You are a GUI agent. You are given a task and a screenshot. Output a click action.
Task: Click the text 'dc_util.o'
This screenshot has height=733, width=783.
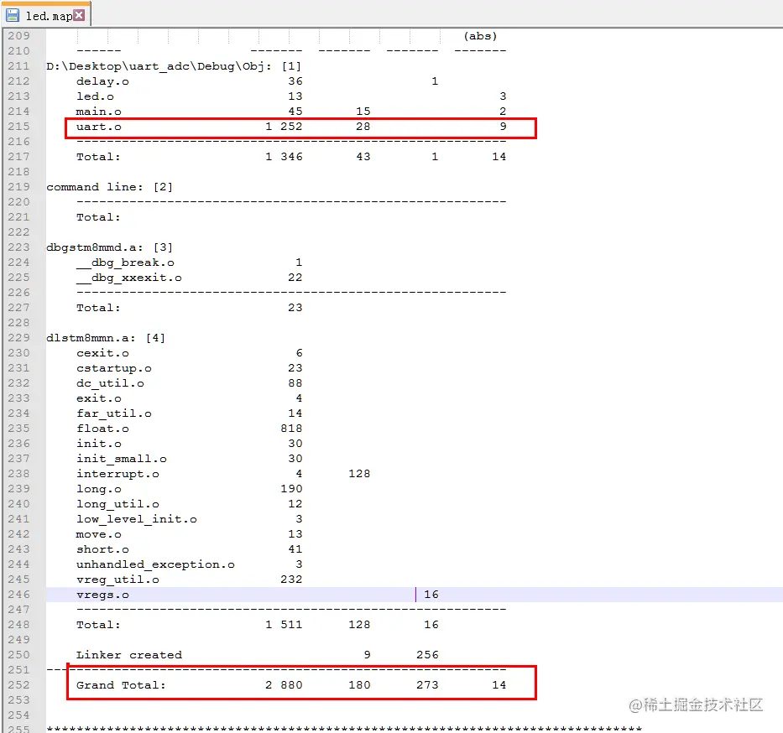coord(110,383)
